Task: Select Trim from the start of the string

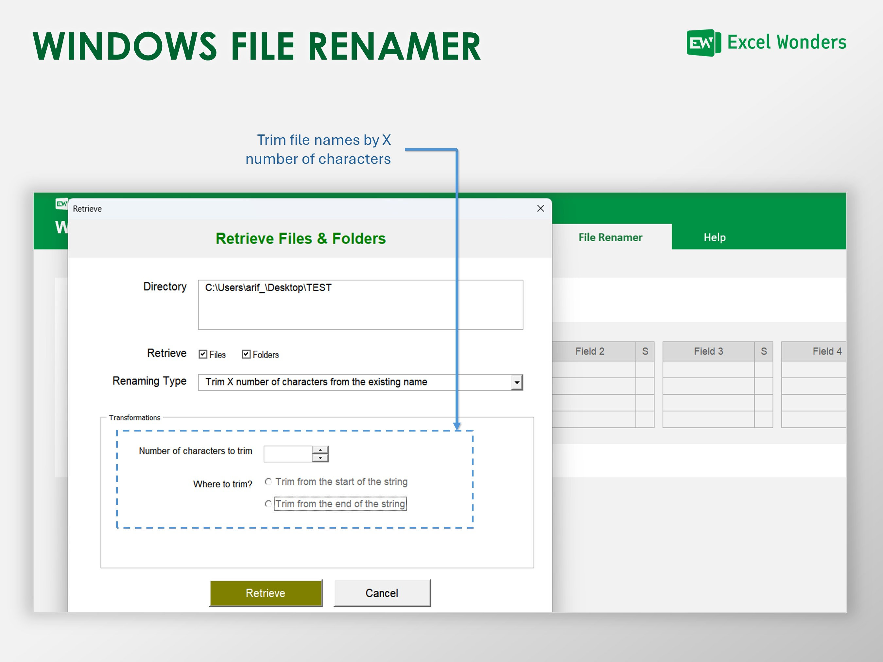Action: click(268, 482)
